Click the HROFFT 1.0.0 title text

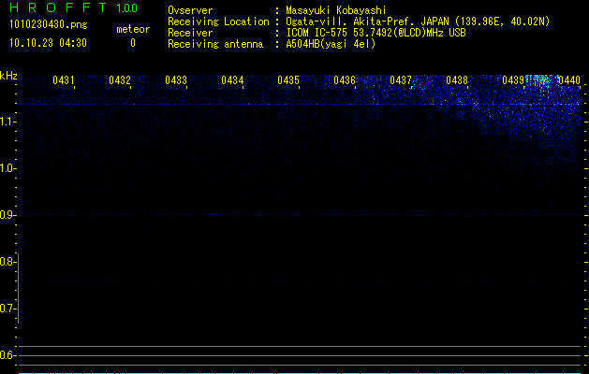pos(73,7)
